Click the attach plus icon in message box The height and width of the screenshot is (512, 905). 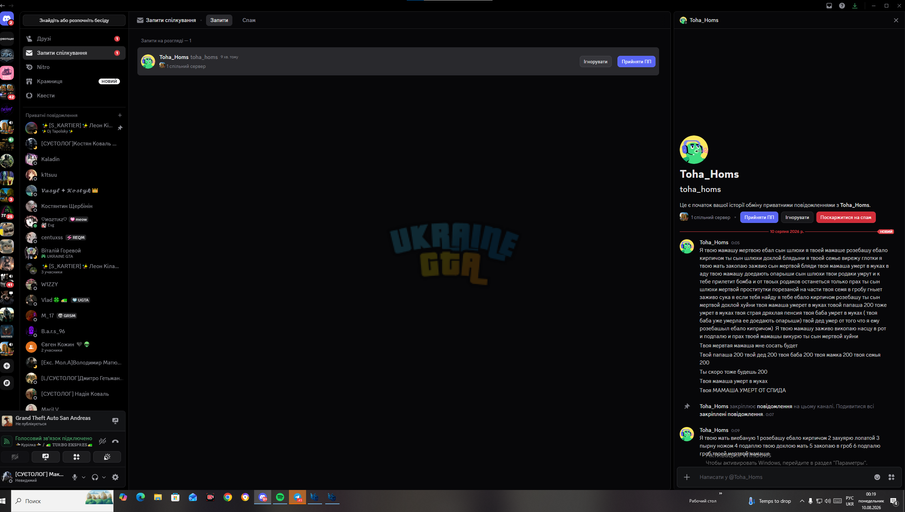(687, 477)
